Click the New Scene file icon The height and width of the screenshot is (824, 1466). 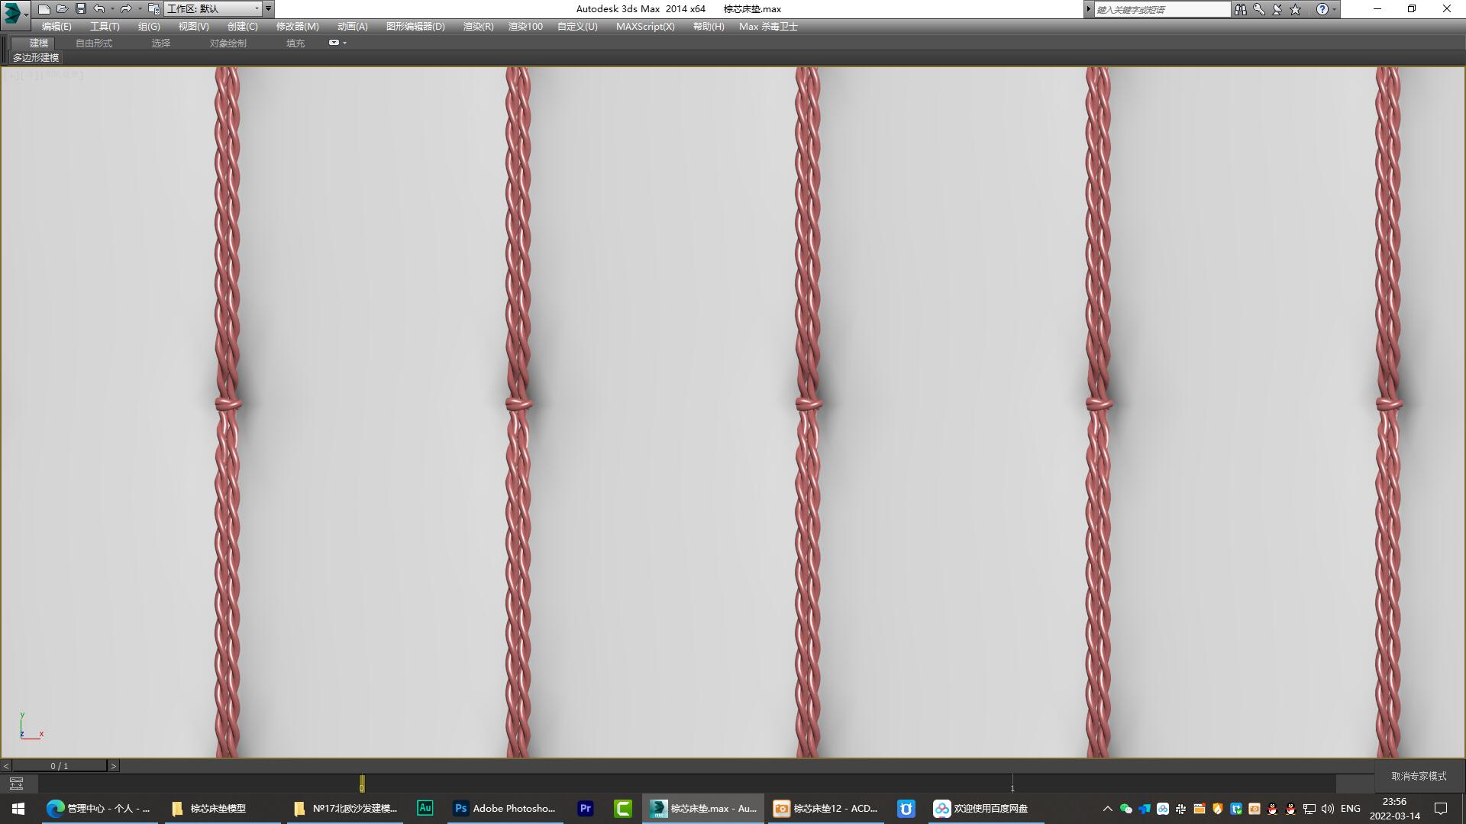pyautogui.click(x=44, y=9)
